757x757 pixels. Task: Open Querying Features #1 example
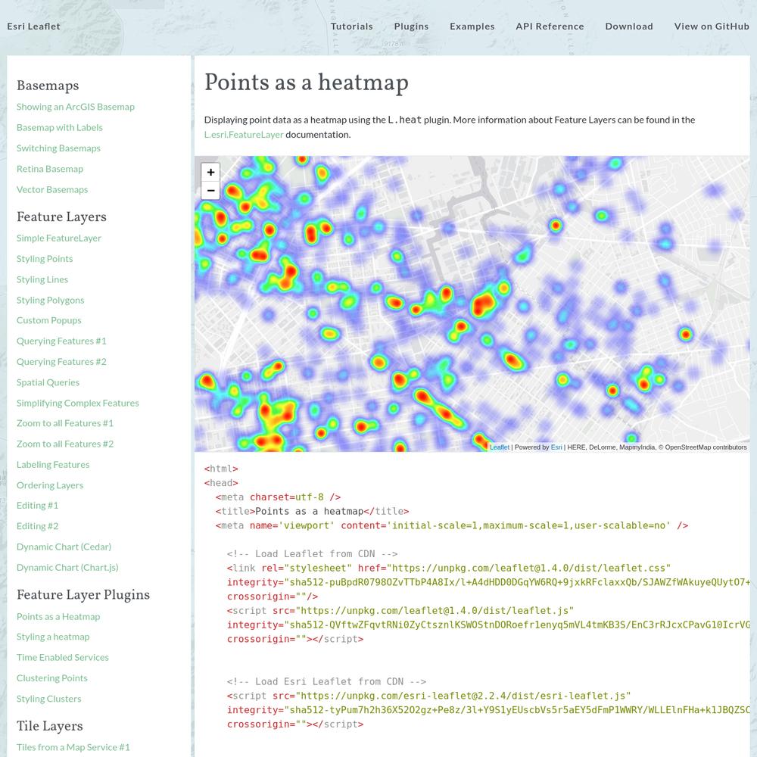[61, 341]
